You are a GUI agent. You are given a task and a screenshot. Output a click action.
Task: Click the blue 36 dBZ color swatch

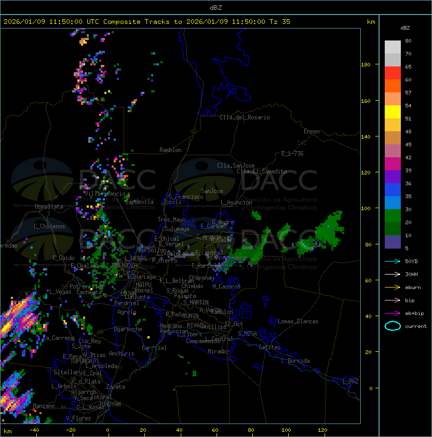pyautogui.click(x=393, y=190)
